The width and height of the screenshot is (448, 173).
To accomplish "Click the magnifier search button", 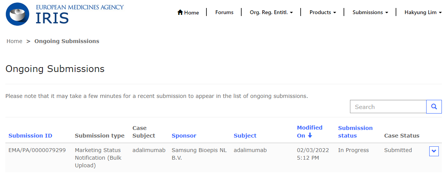I will (434, 107).
